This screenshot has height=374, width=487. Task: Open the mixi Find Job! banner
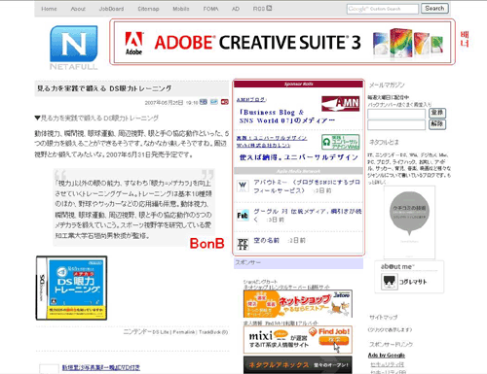pyautogui.click(x=298, y=339)
